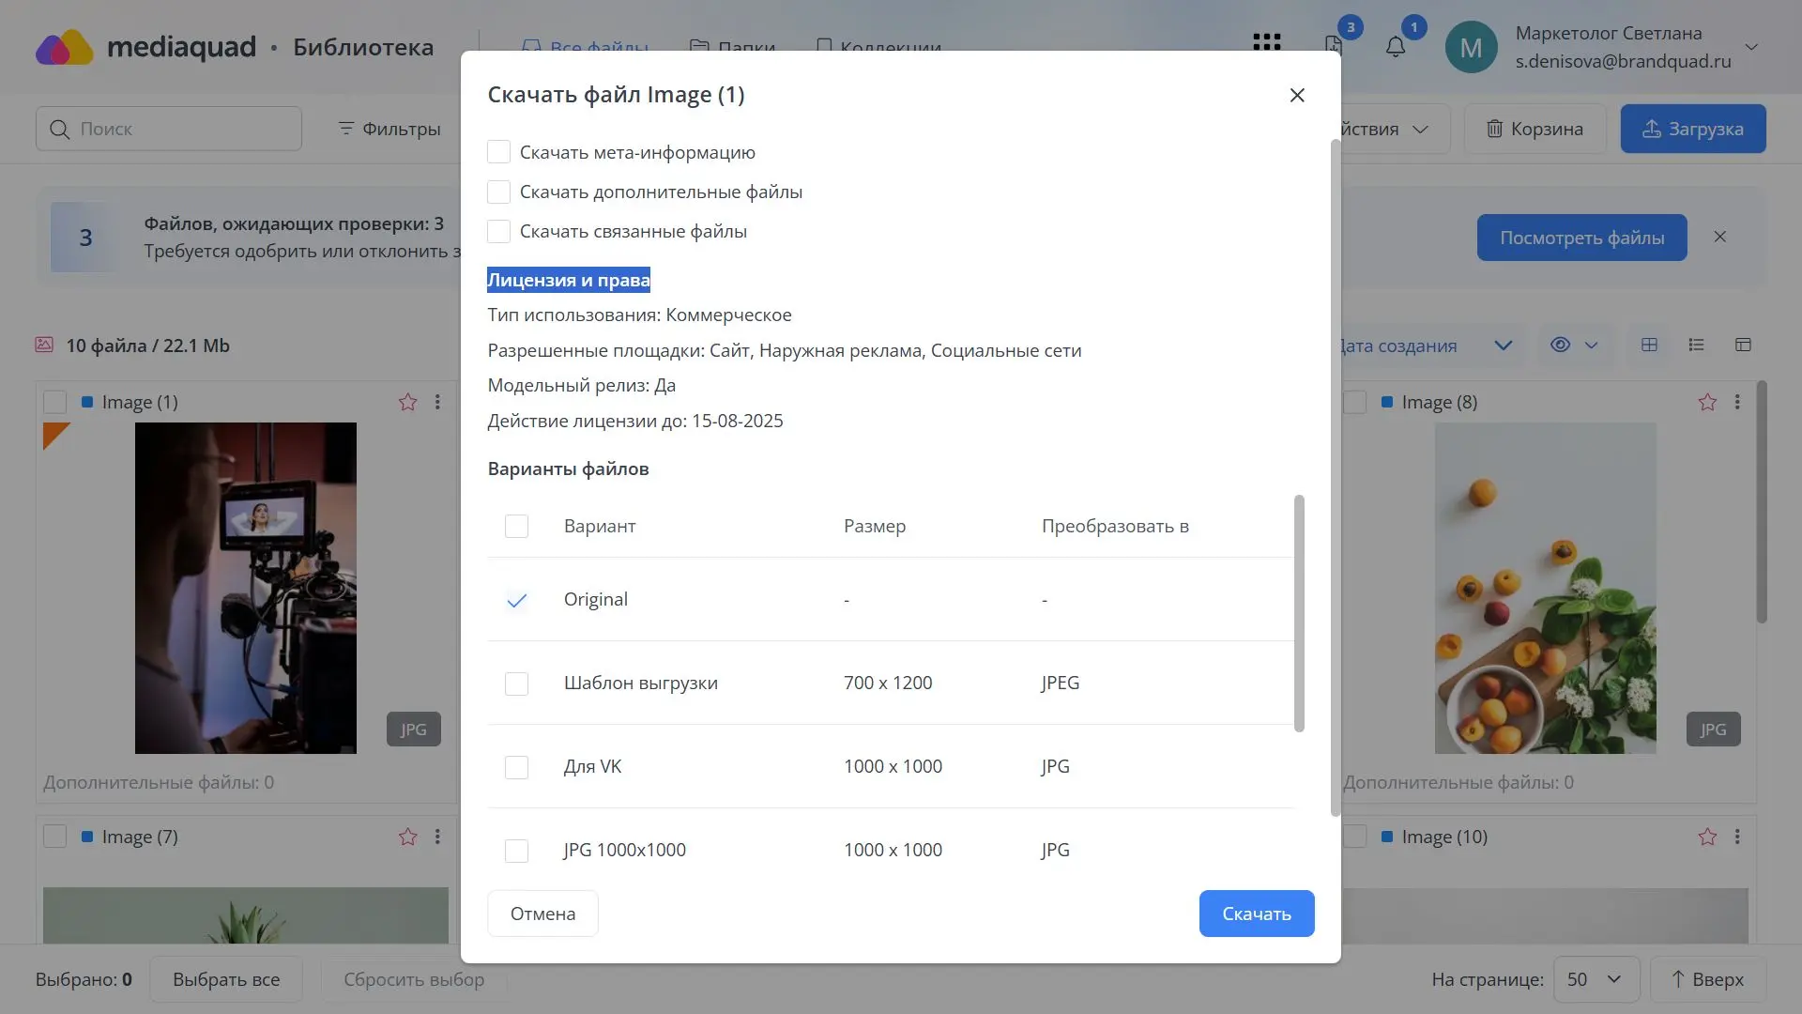
Task: Open the Корзина trash section
Action: coord(1535,129)
